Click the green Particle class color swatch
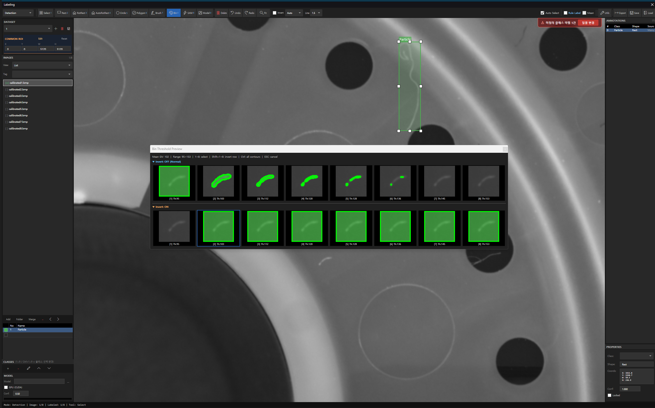655x408 pixels. pyautogui.click(x=6, y=330)
